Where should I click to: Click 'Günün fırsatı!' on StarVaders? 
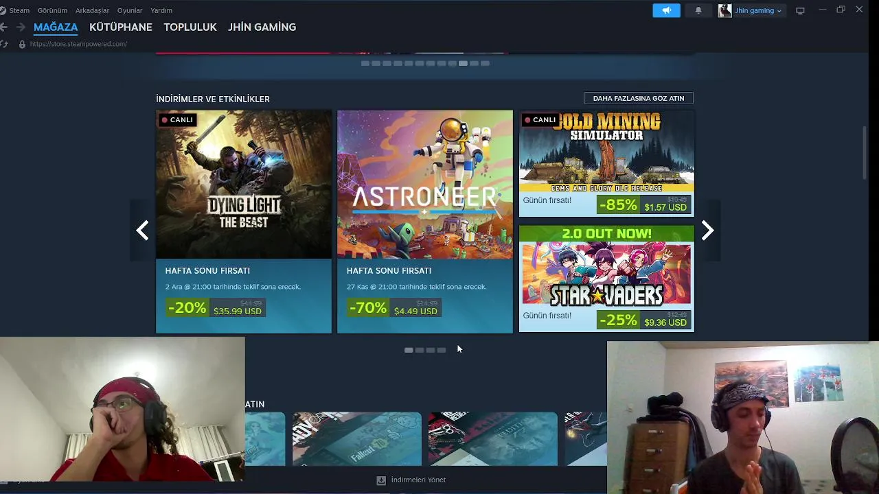547,316
